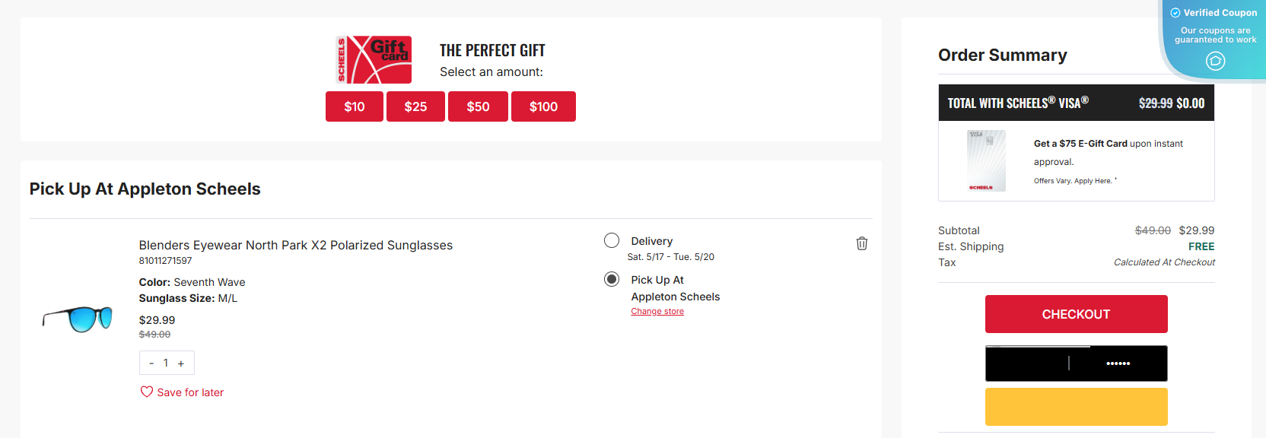
Task: Click the yellow payment button
Action: coord(1076,407)
